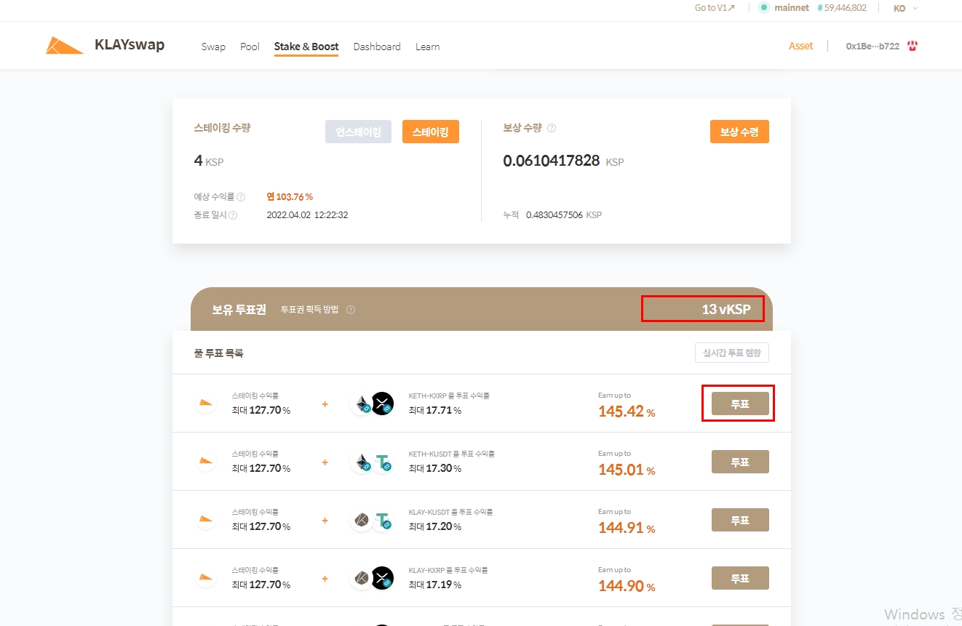
Task: Open the KO language dropdown
Action: pos(905,8)
